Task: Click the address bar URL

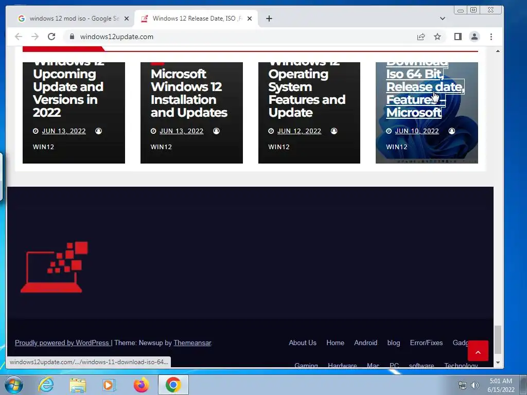Action: tap(117, 37)
